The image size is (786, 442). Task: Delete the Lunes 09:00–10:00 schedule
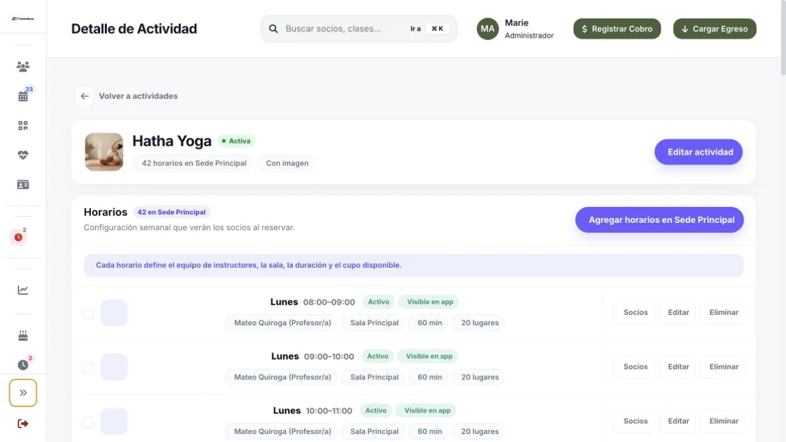724,367
